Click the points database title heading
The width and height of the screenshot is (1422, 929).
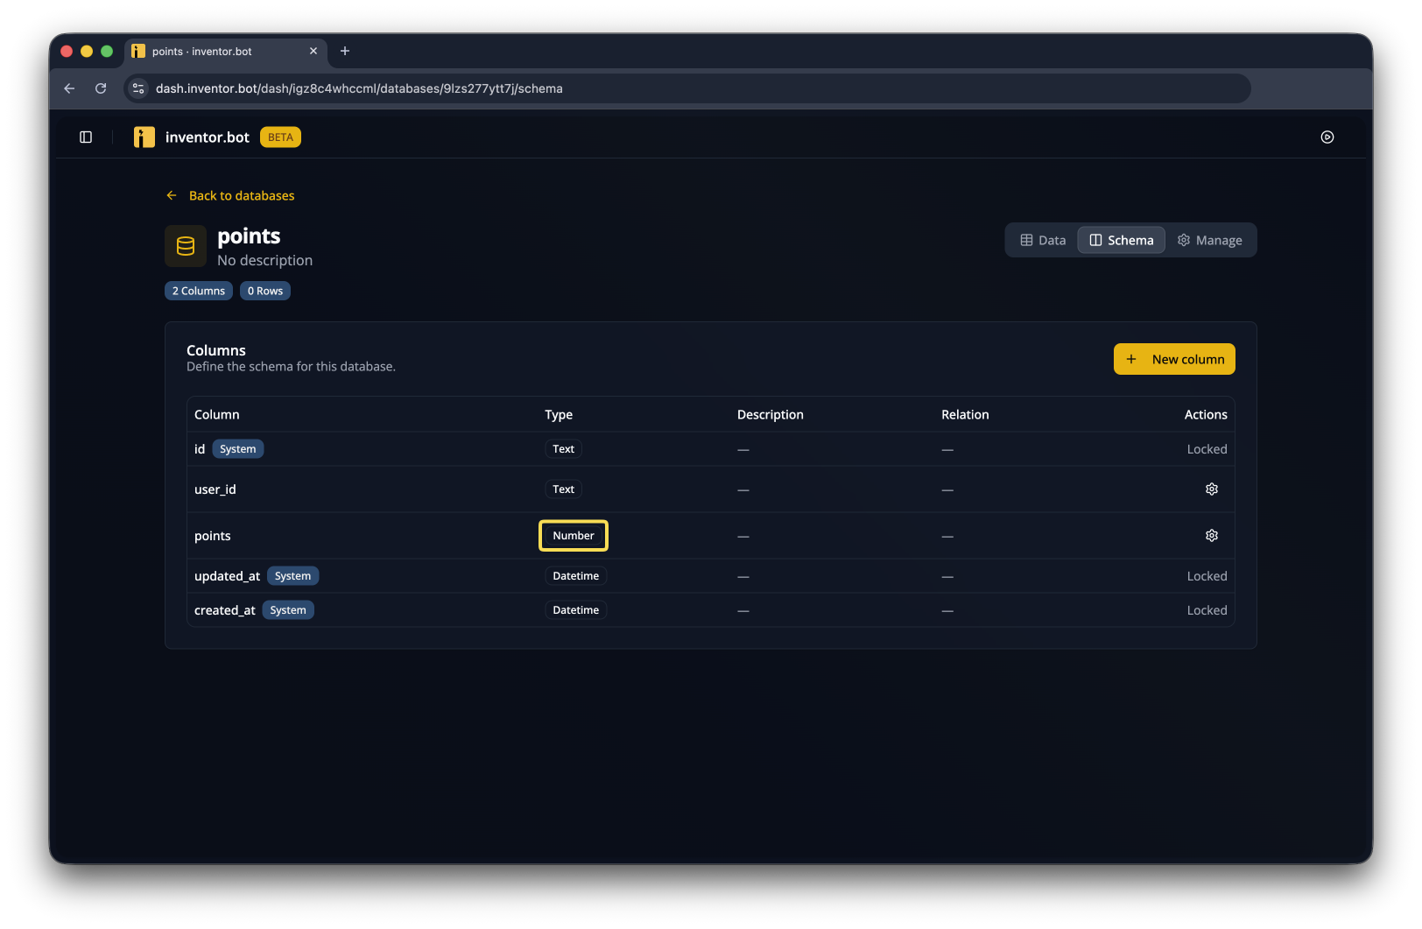click(x=249, y=236)
